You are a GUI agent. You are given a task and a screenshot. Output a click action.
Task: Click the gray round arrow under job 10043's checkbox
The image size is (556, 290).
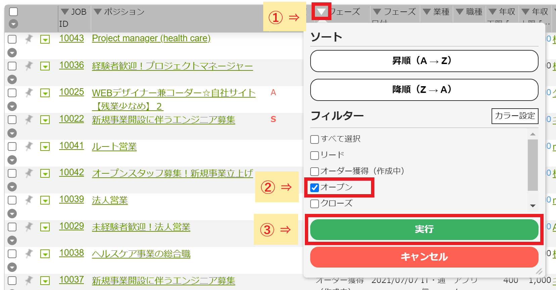(12, 53)
